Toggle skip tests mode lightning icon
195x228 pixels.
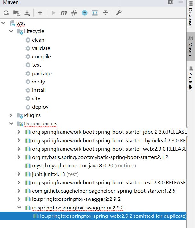85,13
